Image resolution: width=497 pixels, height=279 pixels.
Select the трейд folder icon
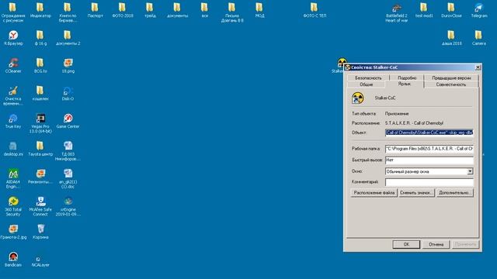(x=150, y=10)
